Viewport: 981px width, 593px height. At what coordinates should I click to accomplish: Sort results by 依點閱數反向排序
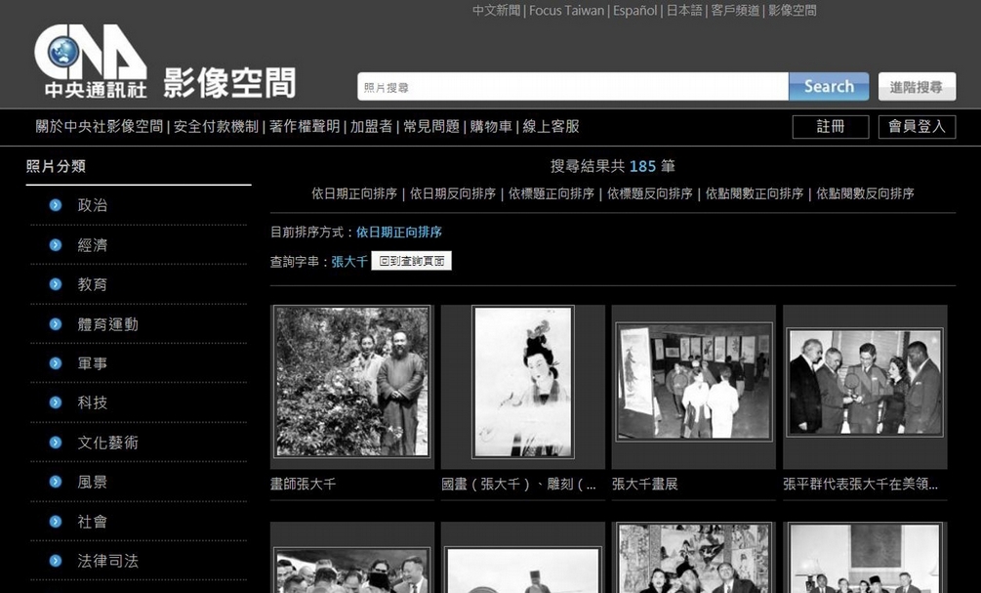(865, 193)
